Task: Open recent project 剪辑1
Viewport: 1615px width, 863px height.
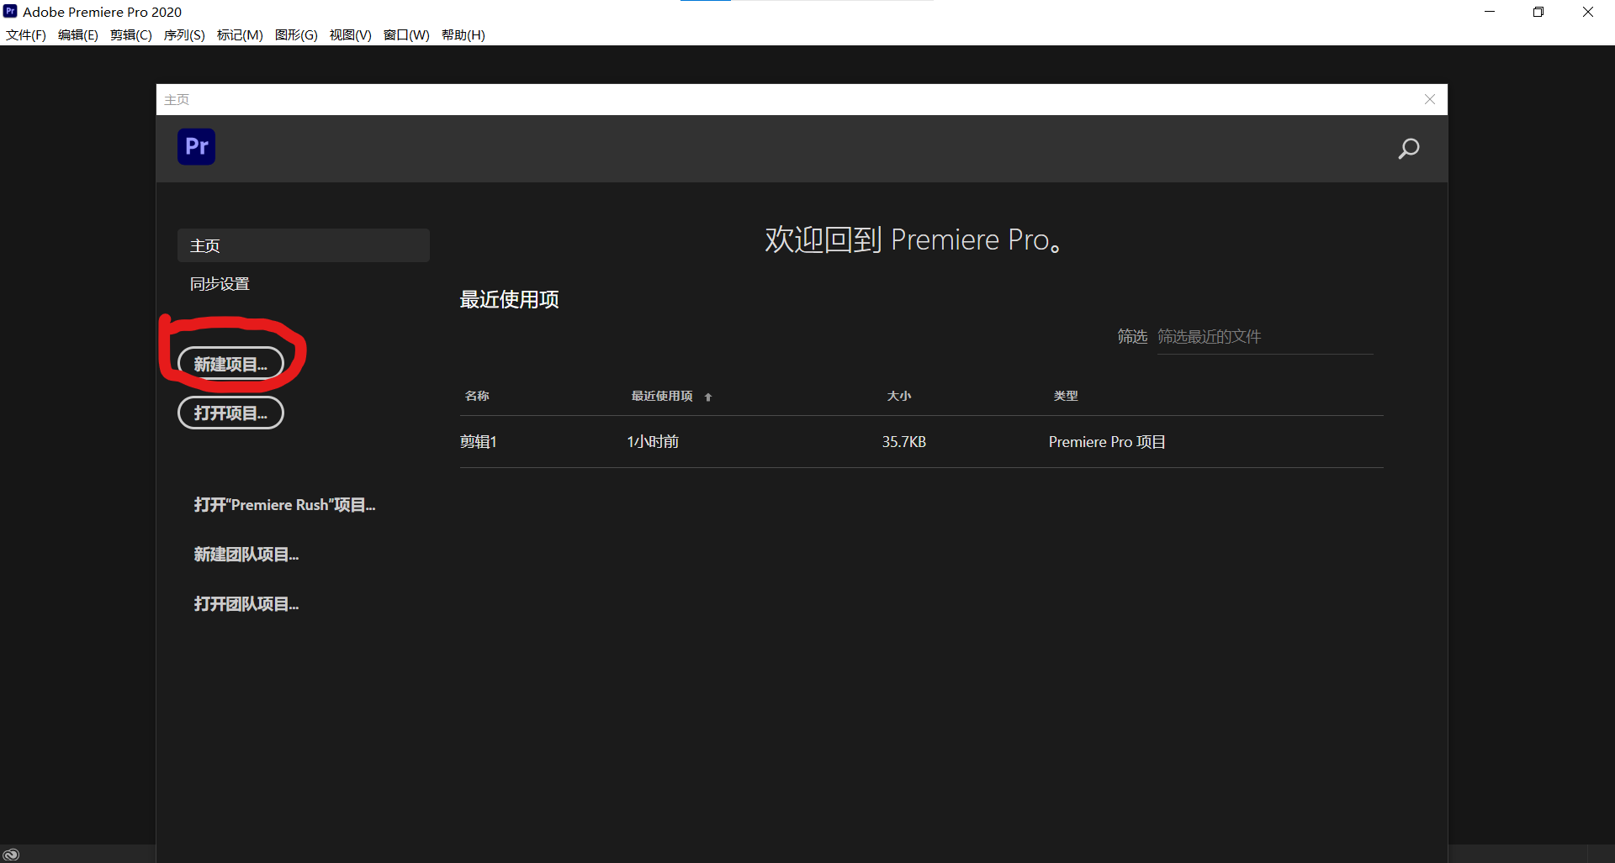Action: [479, 442]
